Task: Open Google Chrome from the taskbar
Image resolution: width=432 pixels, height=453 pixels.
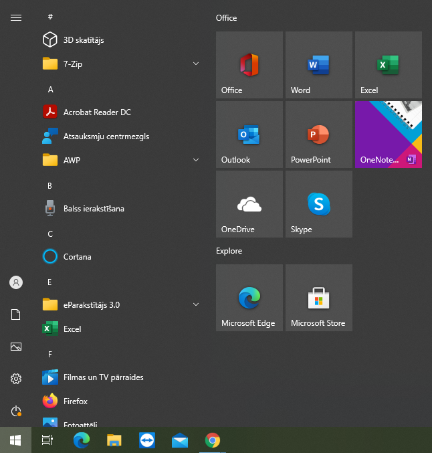Action: point(213,440)
